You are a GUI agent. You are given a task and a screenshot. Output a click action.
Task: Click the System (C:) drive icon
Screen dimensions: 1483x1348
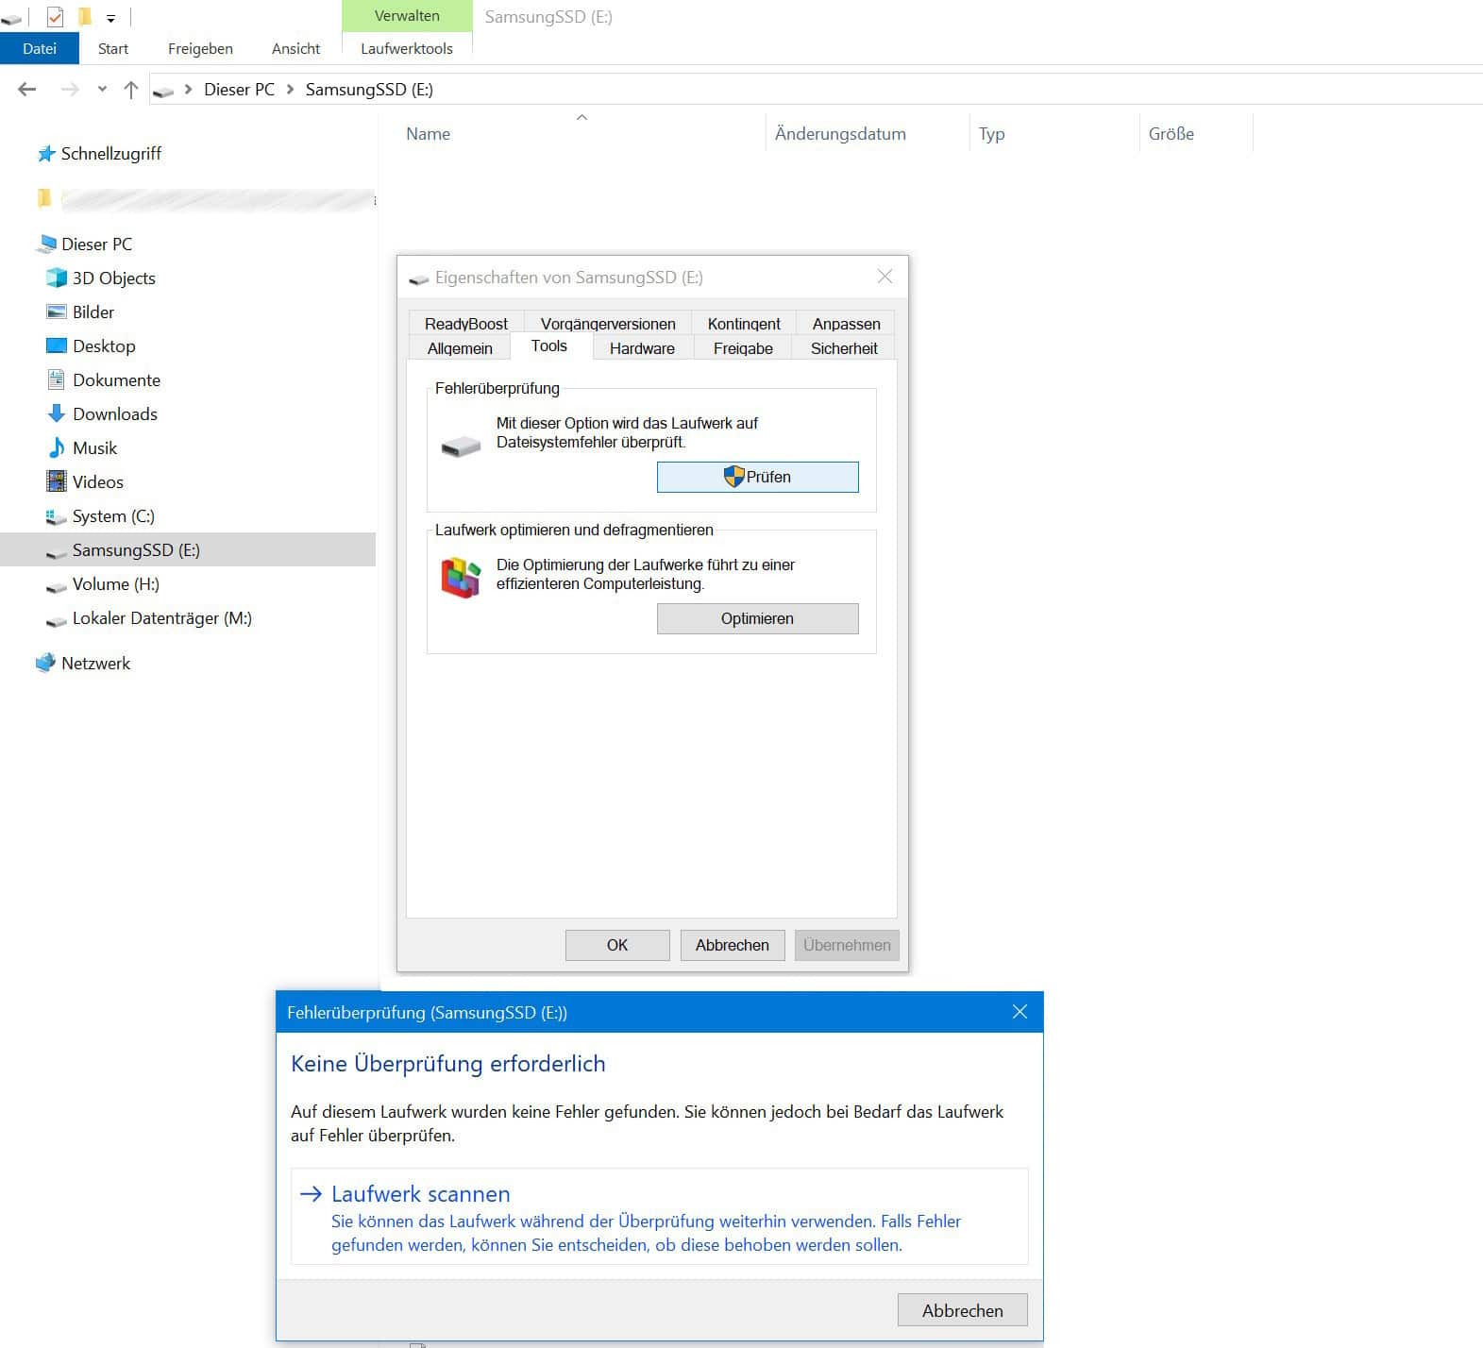pyautogui.click(x=57, y=516)
